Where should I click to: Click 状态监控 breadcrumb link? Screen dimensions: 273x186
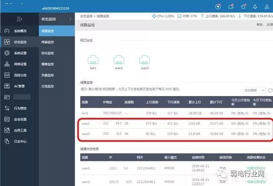click(86, 16)
